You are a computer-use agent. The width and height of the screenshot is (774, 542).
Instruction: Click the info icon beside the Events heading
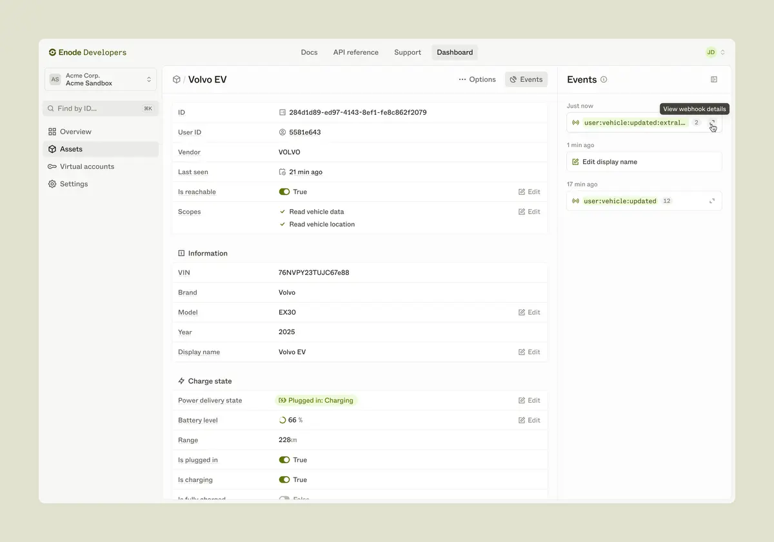pos(604,79)
